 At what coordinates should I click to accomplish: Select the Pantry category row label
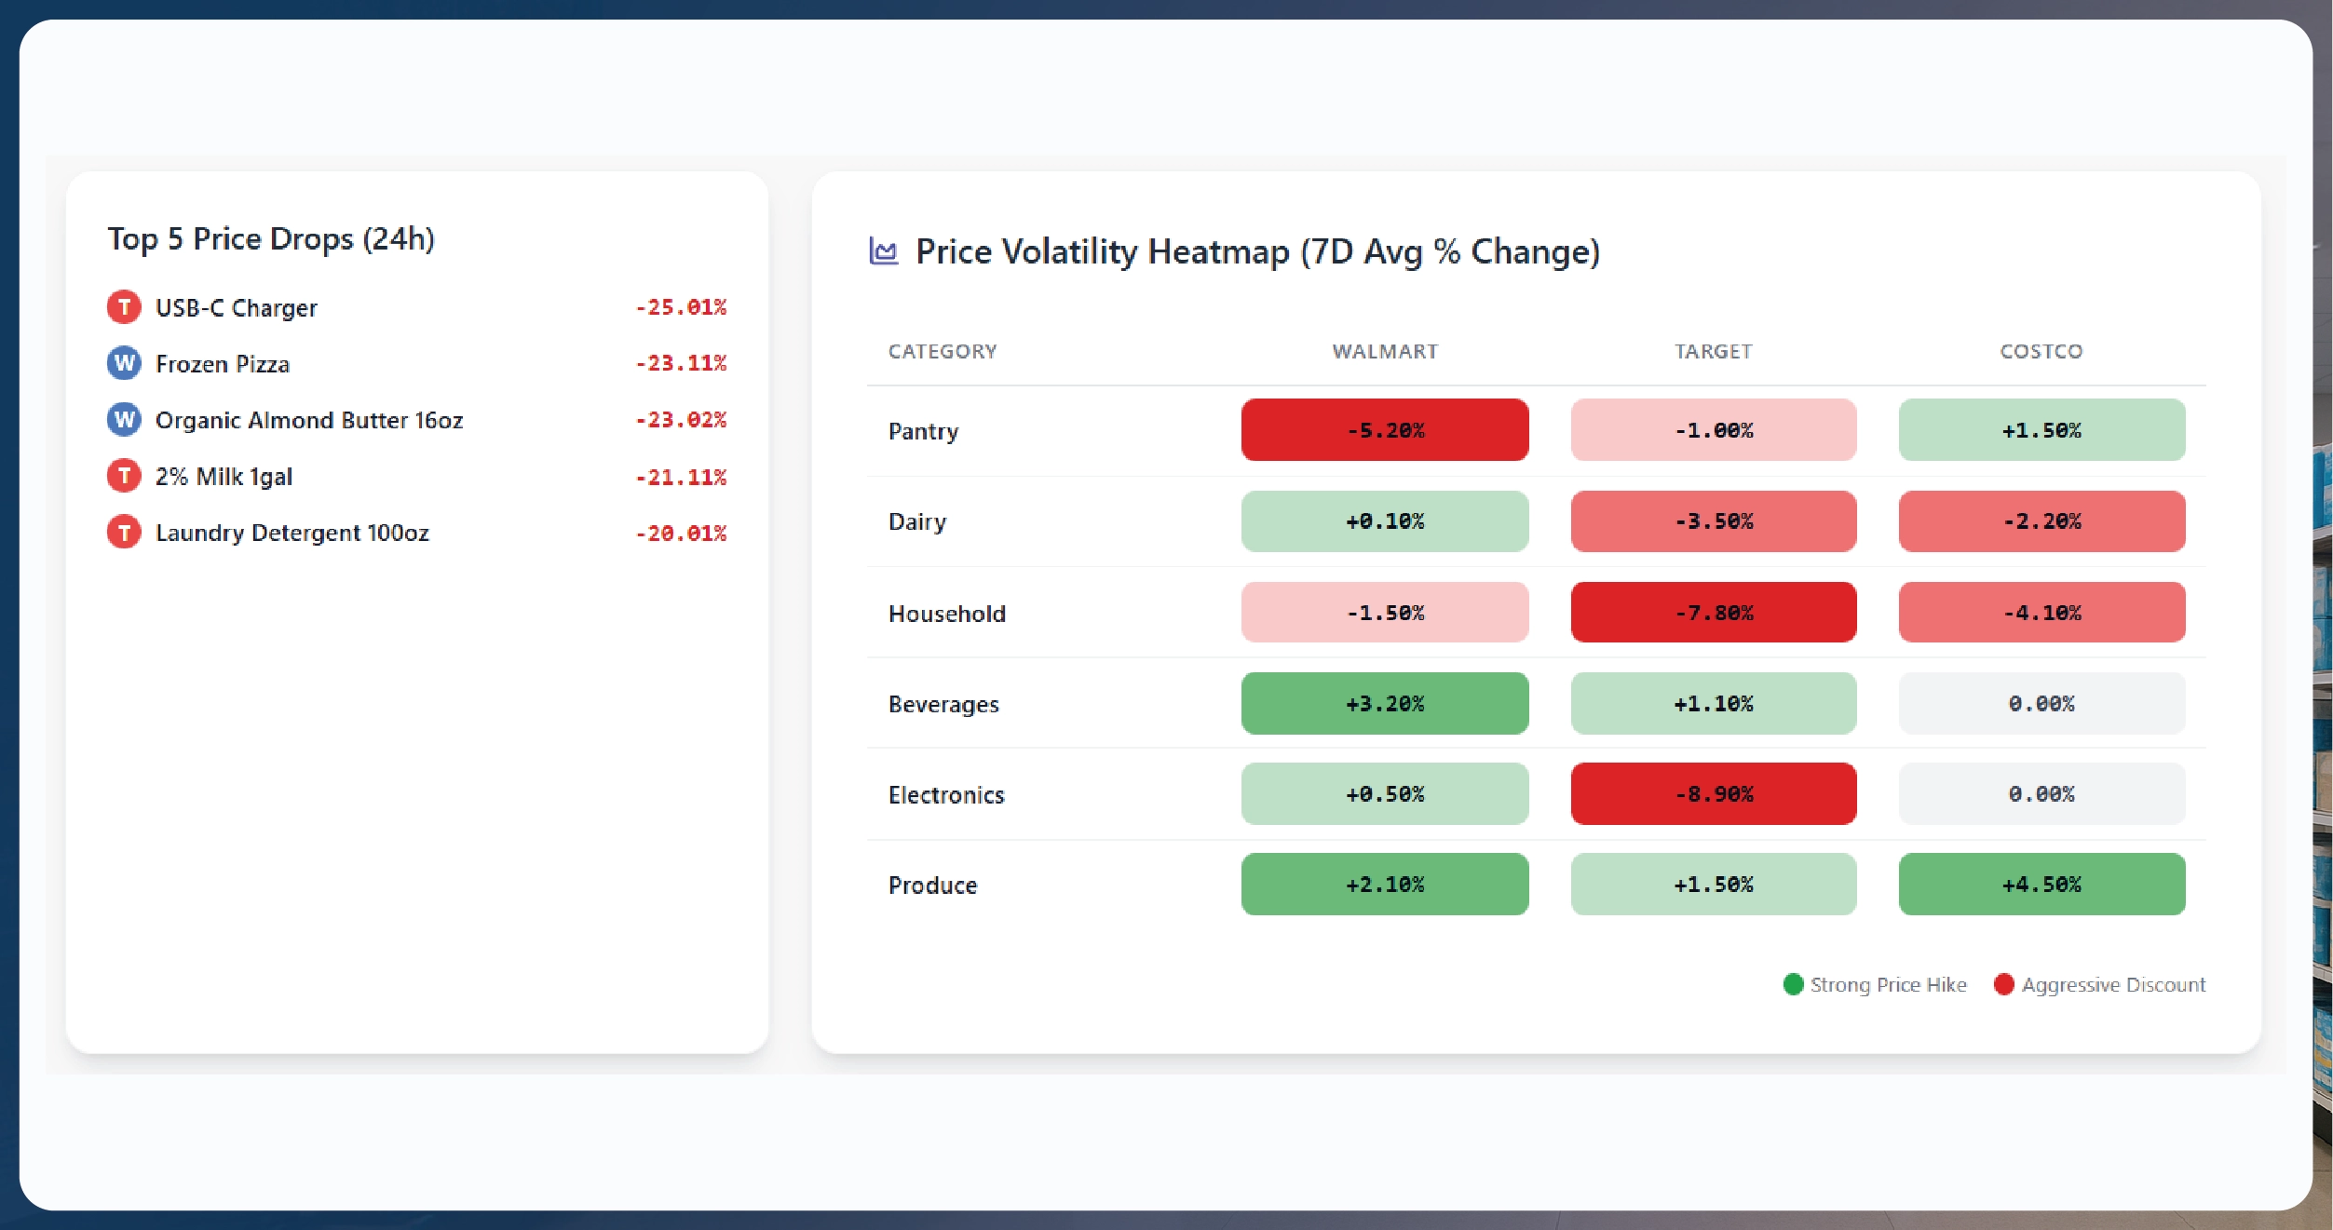click(x=923, y=430)
